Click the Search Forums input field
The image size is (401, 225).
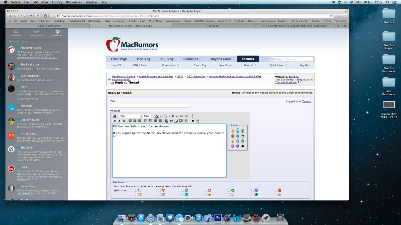point(291,59)
